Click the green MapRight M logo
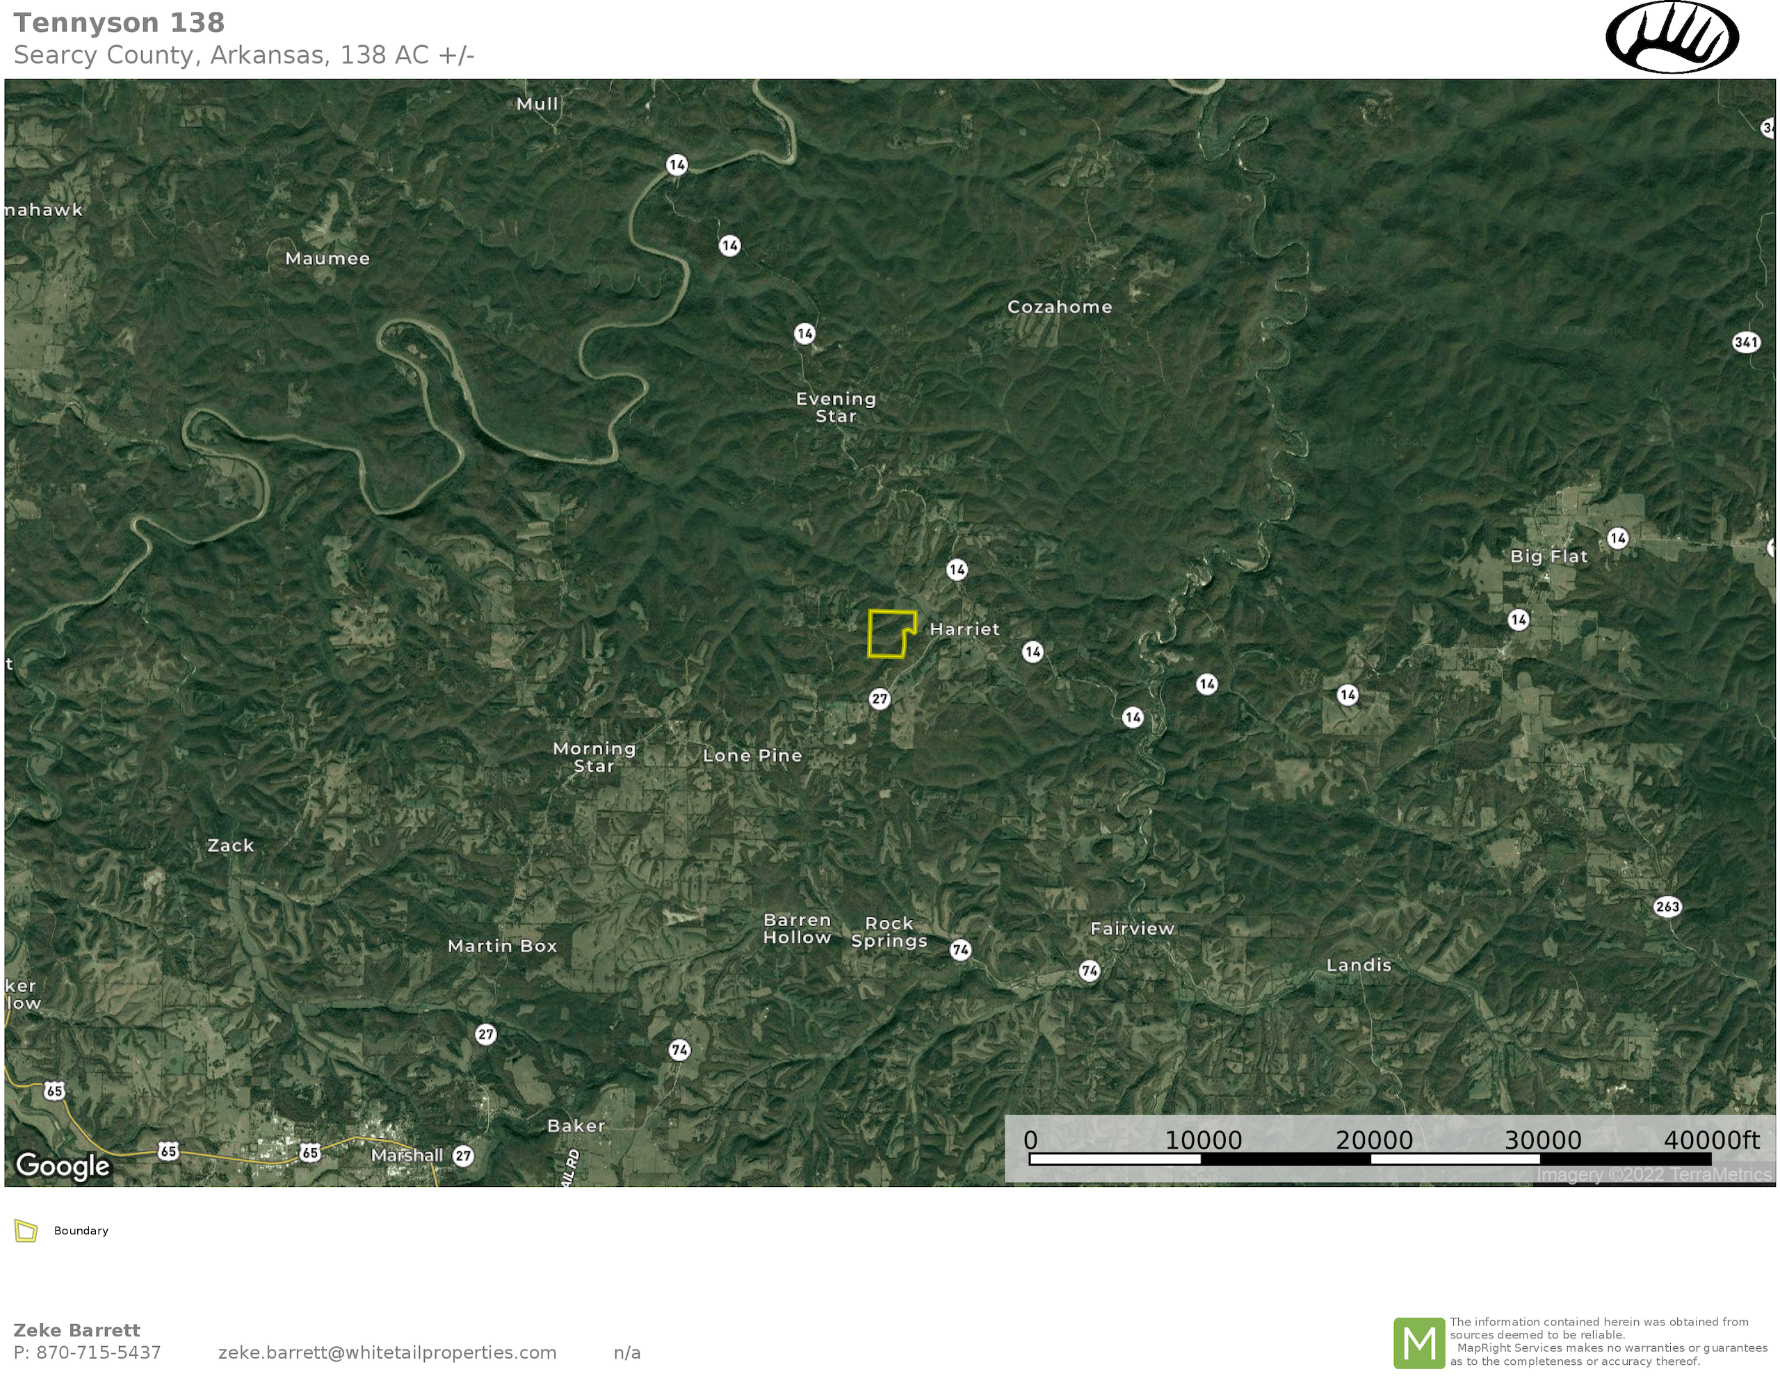Viewport: 1780px width, 1376px height. point(1419,1343)
